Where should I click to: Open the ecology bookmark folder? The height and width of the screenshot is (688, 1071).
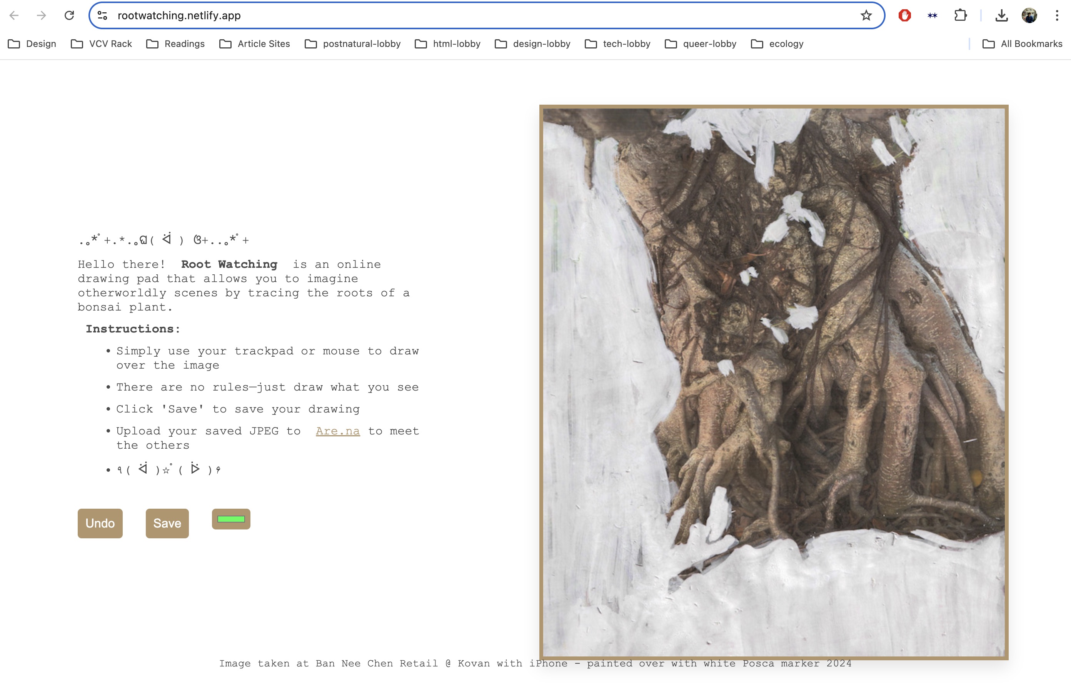coord(777,44)
